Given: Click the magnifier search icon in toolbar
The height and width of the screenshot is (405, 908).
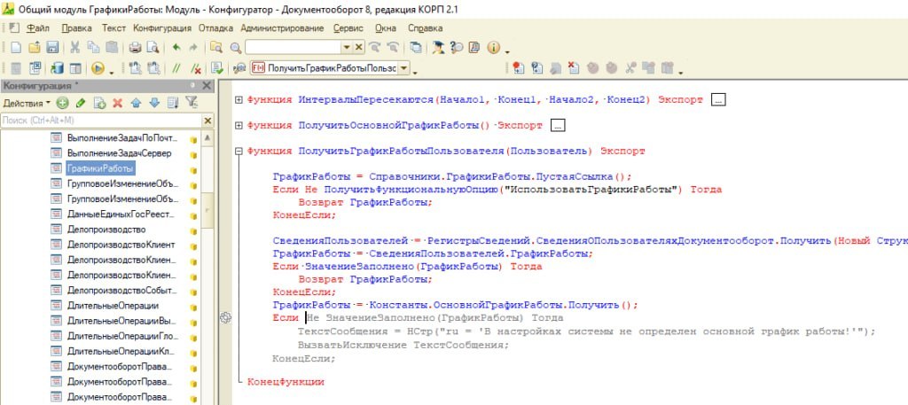Looking at the screenshot, I should point(236,48).
